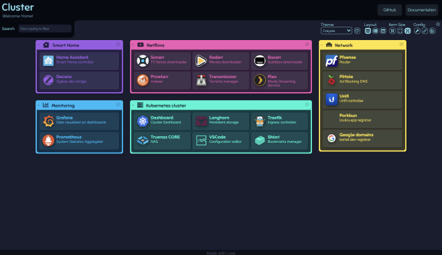Set item size to medium
Image resolution: width=442 pixels, height=255 pixels.
point(400,31)
